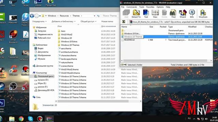Viewport: 218px width, 122px height.
Task: Open the Help menu in WinRAR
Action: coord(168,7)
